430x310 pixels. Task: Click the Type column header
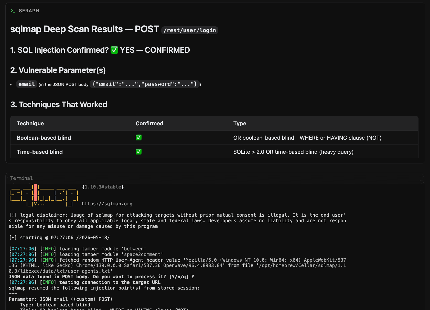(240, 124)
